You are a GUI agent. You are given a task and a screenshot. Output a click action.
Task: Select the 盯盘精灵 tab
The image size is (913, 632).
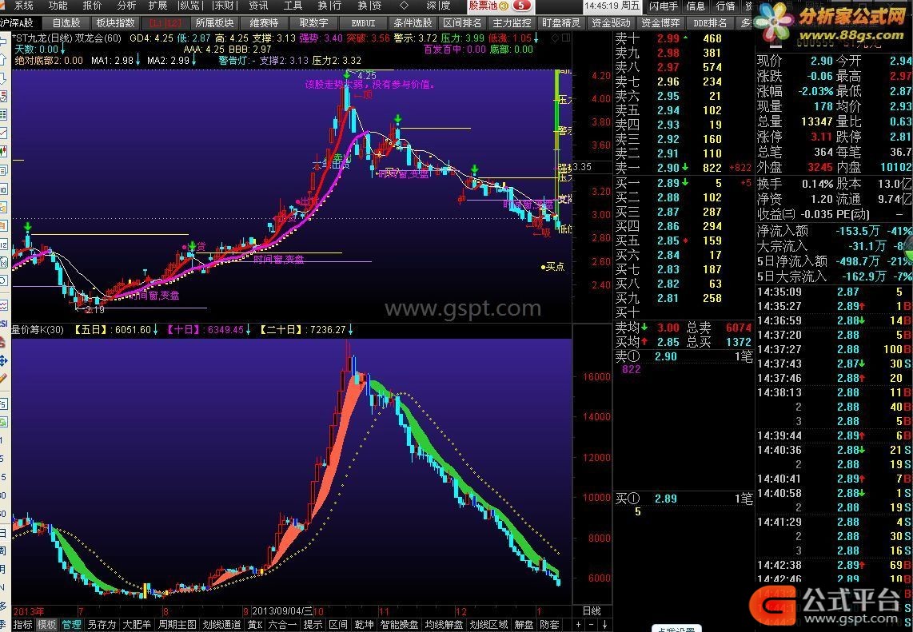click(561, 23)
